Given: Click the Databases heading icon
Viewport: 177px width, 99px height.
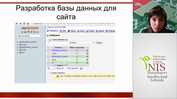Looking at the screenshot, I should click(x=48, y=35).
